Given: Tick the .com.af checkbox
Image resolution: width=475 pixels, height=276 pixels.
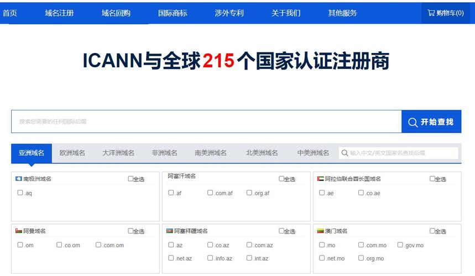Looking at the screenshot, I should click(x=210, y=193).
